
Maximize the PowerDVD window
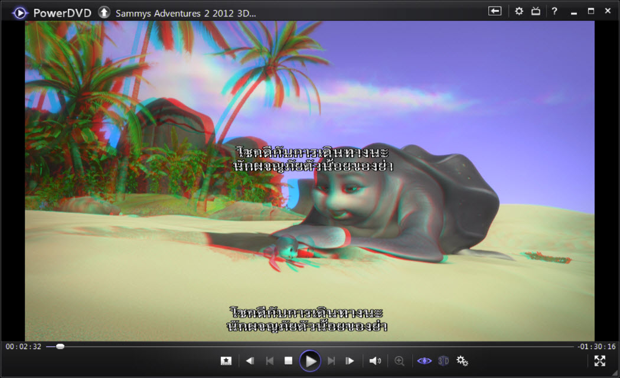(x=590, y=11)
